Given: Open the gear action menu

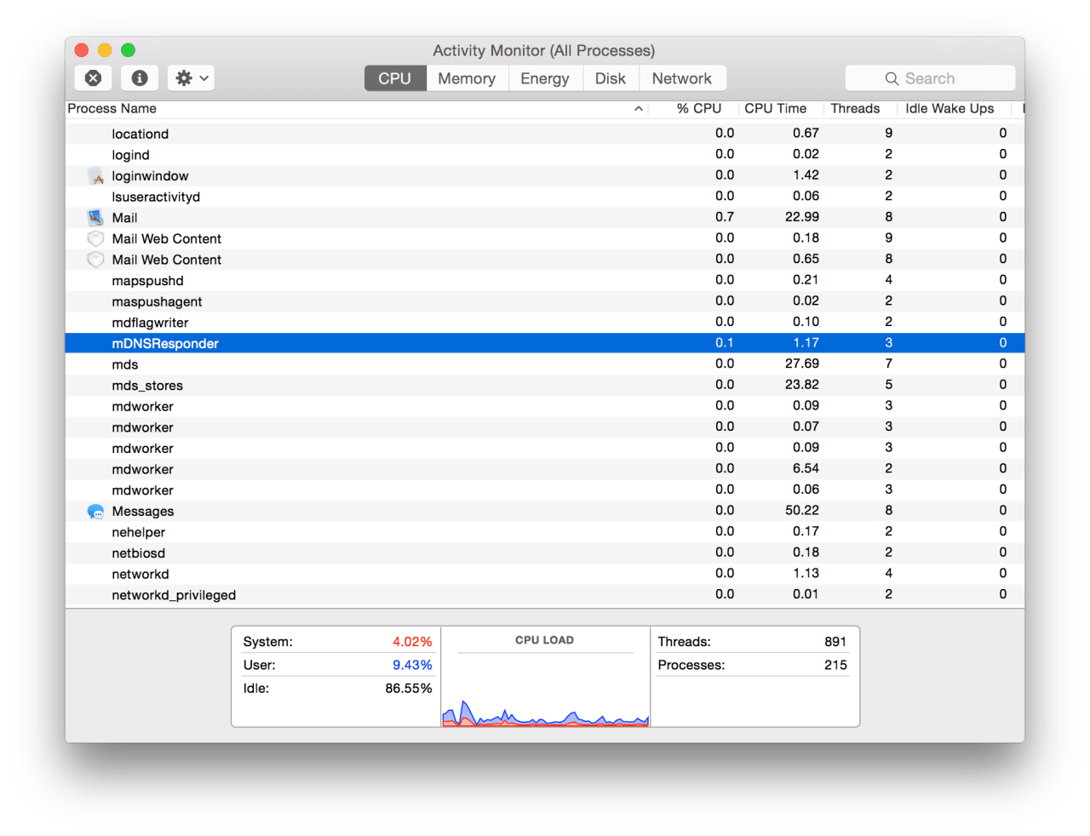Looking at the screenshot, I should click(191, 78).
